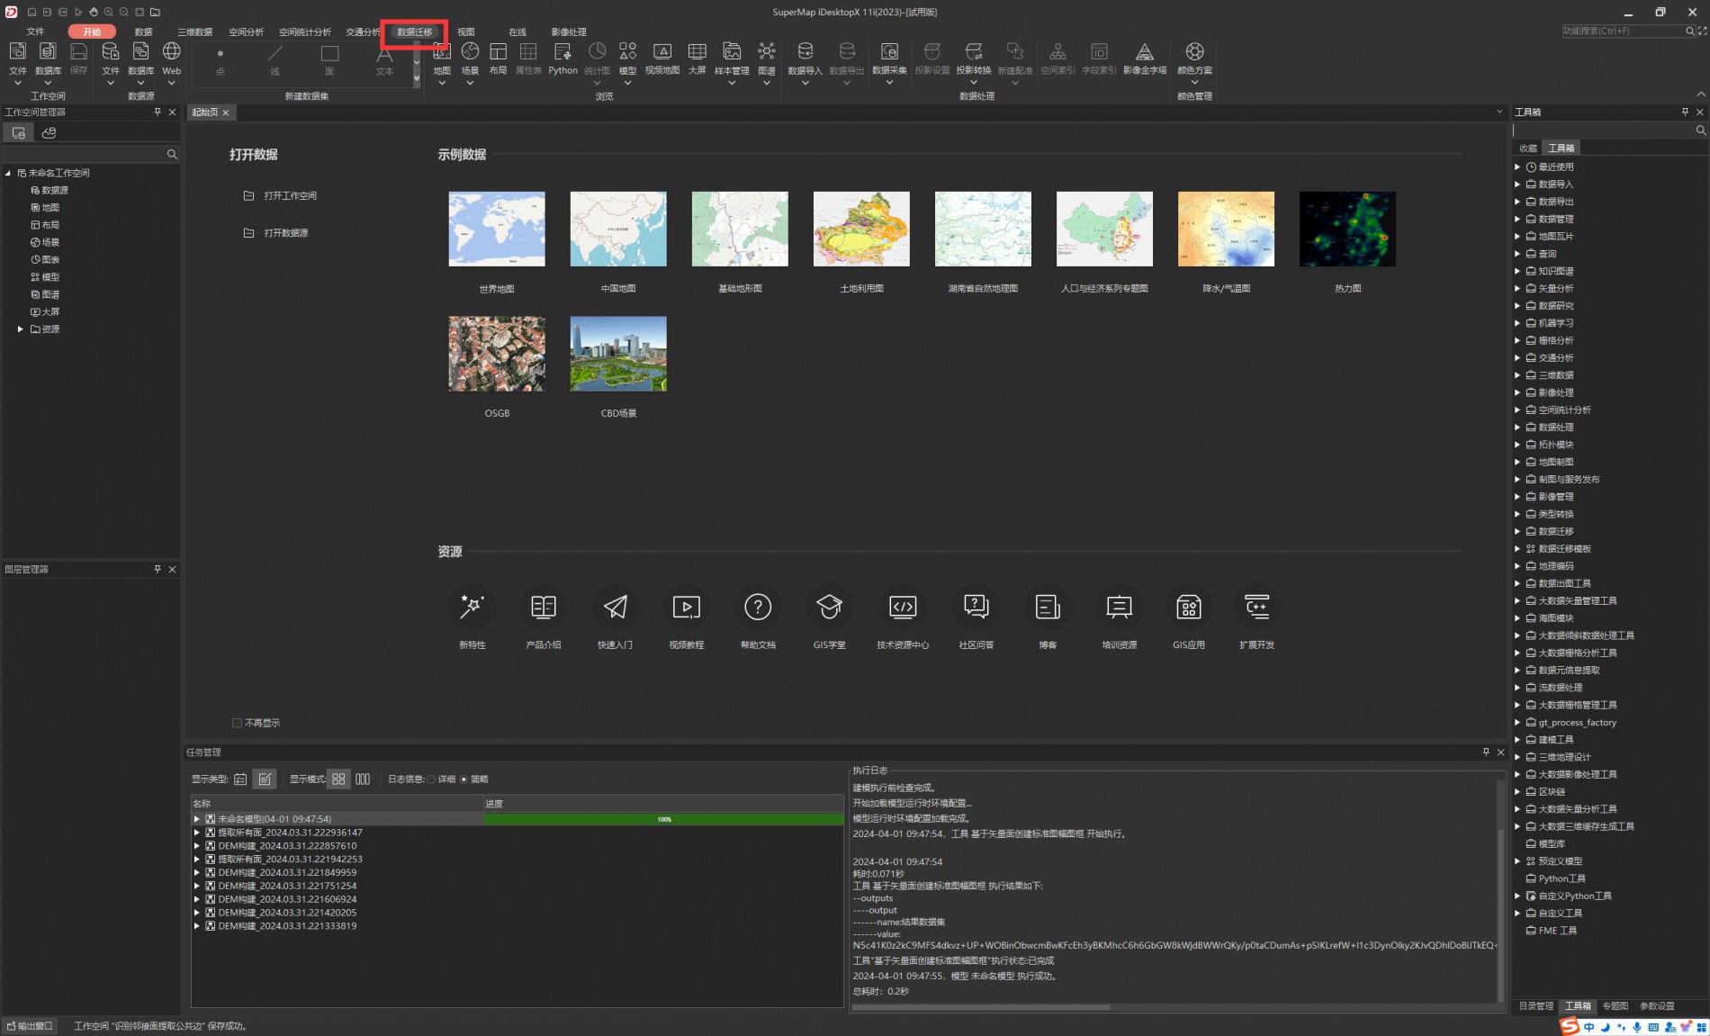
Task: Switch to 目录管理 bottom tab
Action: (x=1536, y=1006)
